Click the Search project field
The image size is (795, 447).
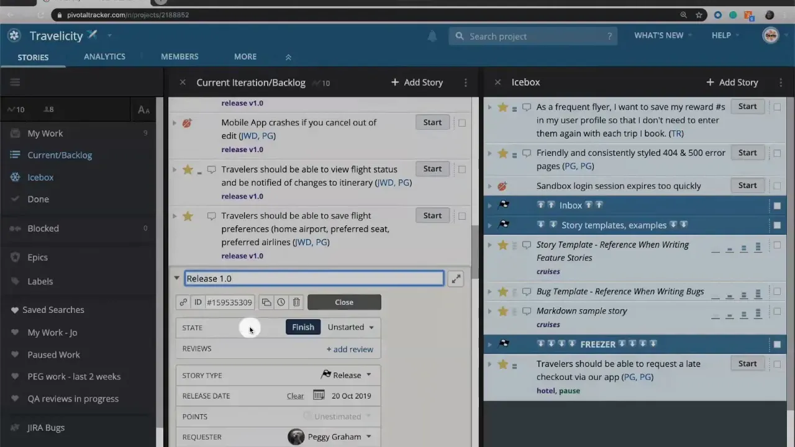pos(534,36)
